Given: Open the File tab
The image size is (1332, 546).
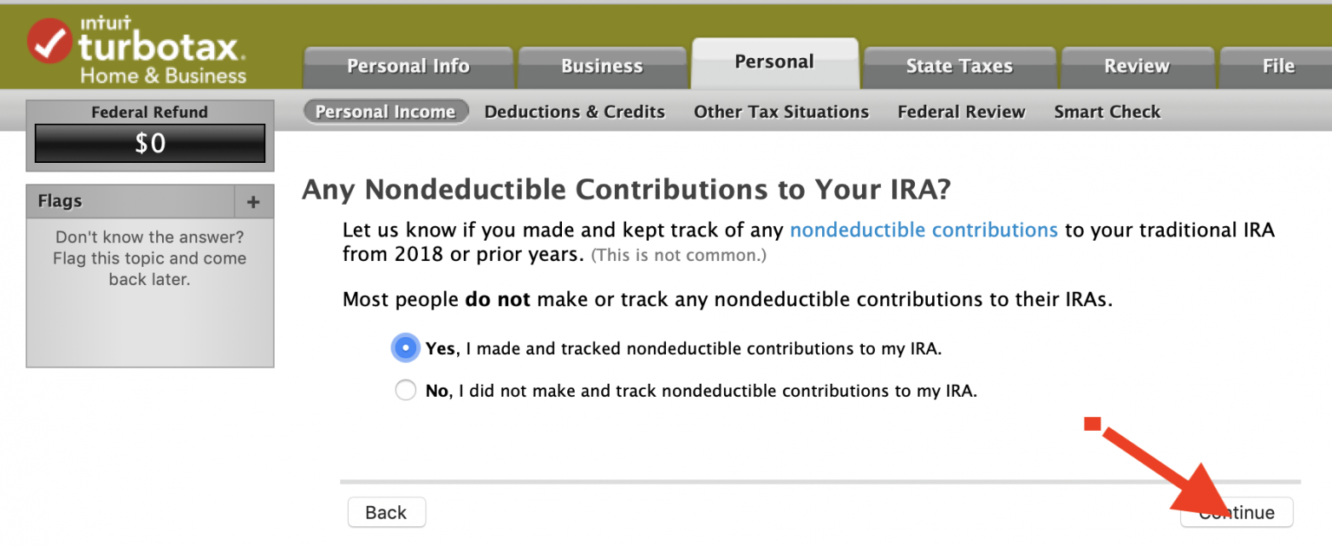Looking at the screenshot, I should coord(1278,67).
